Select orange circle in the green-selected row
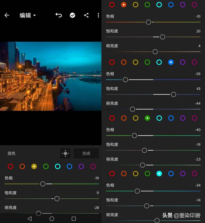Viewport: 205px width, 223px height. point(124,118)
